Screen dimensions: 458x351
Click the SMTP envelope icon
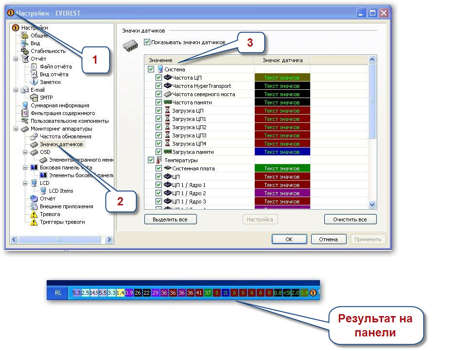pyautogui.click(x=34, y=98)
